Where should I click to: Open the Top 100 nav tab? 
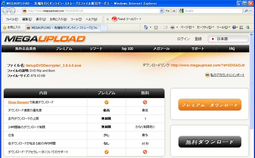coord(127,48)
